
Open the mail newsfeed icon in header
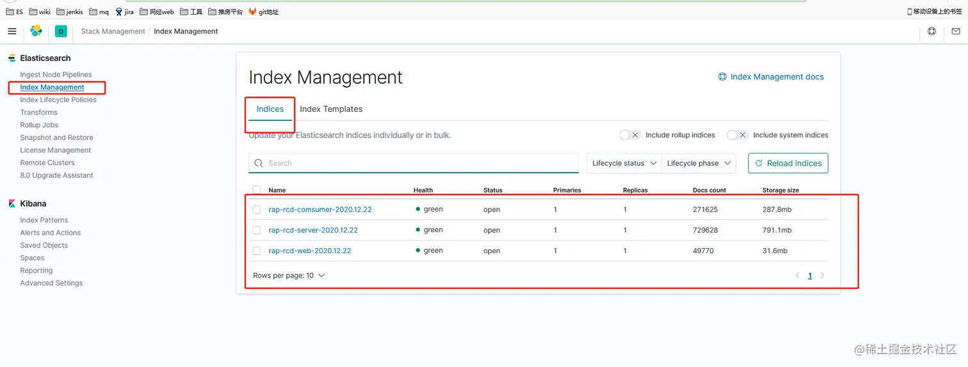tap(955, 31)
